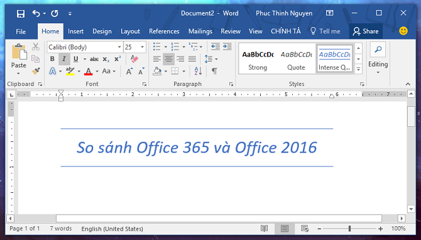The height and width of the screenshot is (240, 421).
Task: Send feedback via the smiley face icon
Action: pyautogui.click(x=403, y=31)
